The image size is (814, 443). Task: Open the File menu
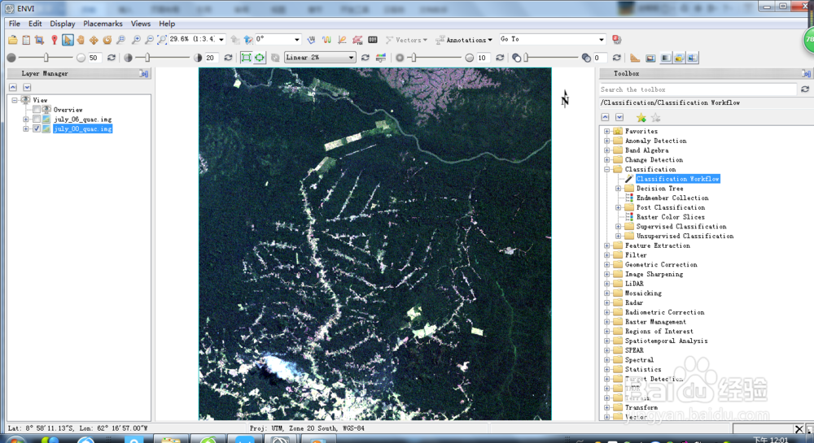(15, 24)
